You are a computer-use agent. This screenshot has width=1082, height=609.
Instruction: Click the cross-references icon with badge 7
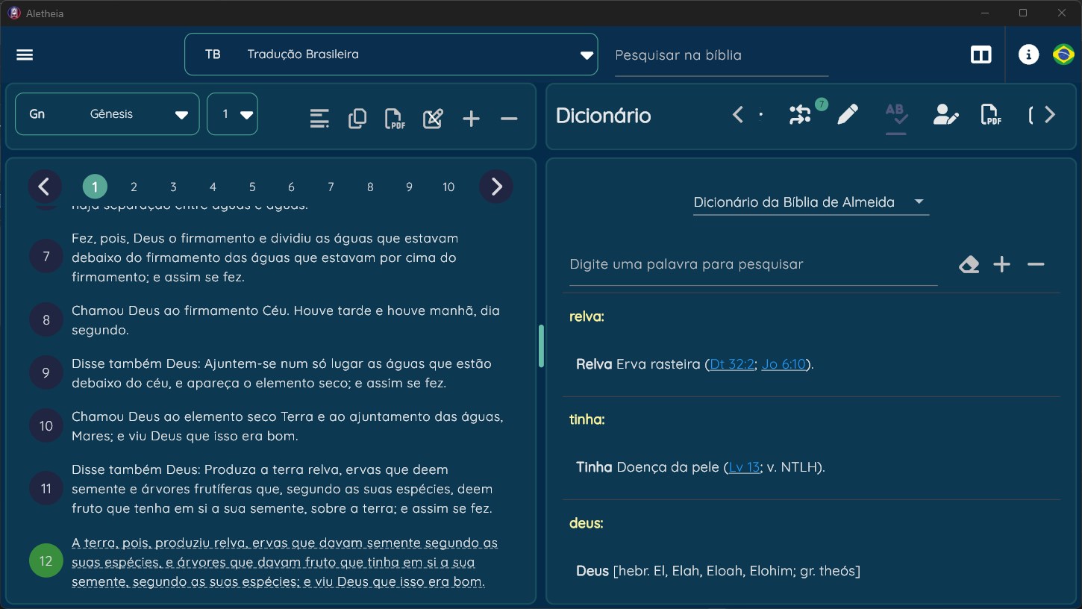pyautogui.click(x=801, y=114)
